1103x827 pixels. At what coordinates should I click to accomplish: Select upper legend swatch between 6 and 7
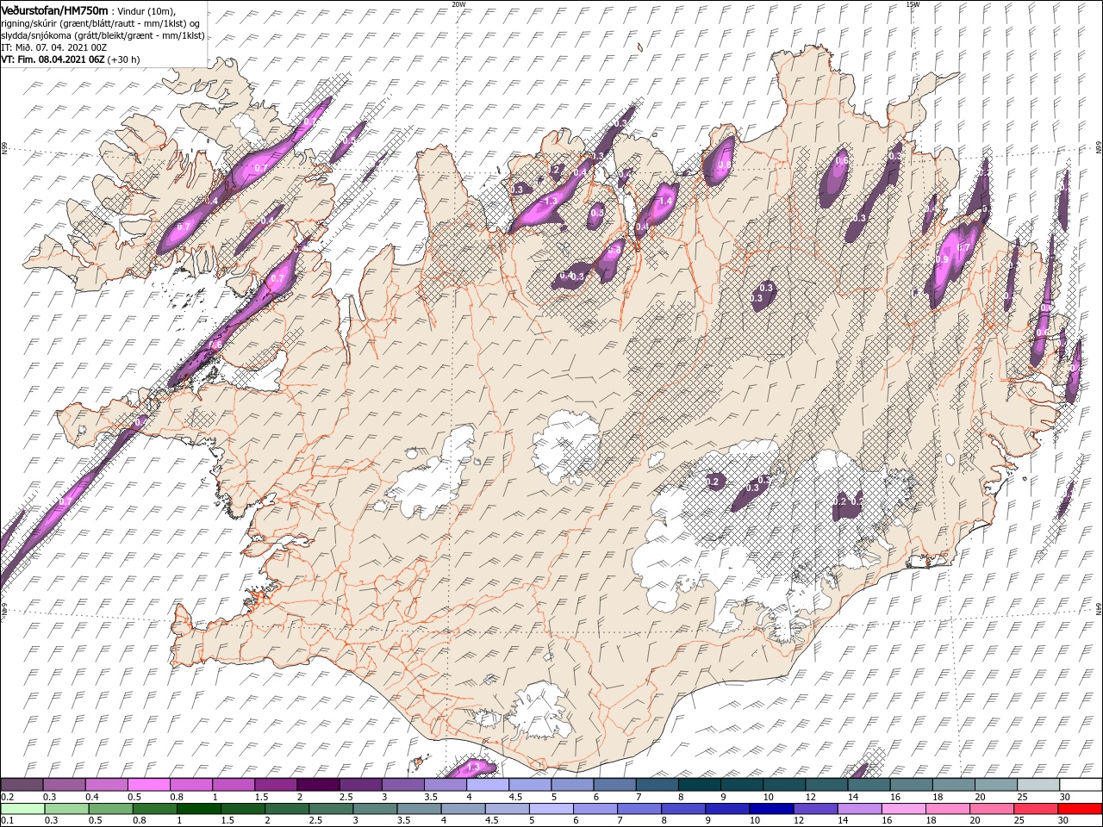(x=615, y=785)
